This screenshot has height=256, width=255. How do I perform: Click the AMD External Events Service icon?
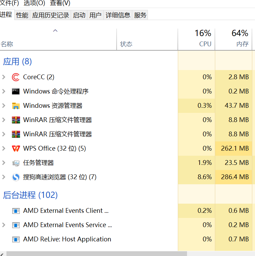(16, 225)
